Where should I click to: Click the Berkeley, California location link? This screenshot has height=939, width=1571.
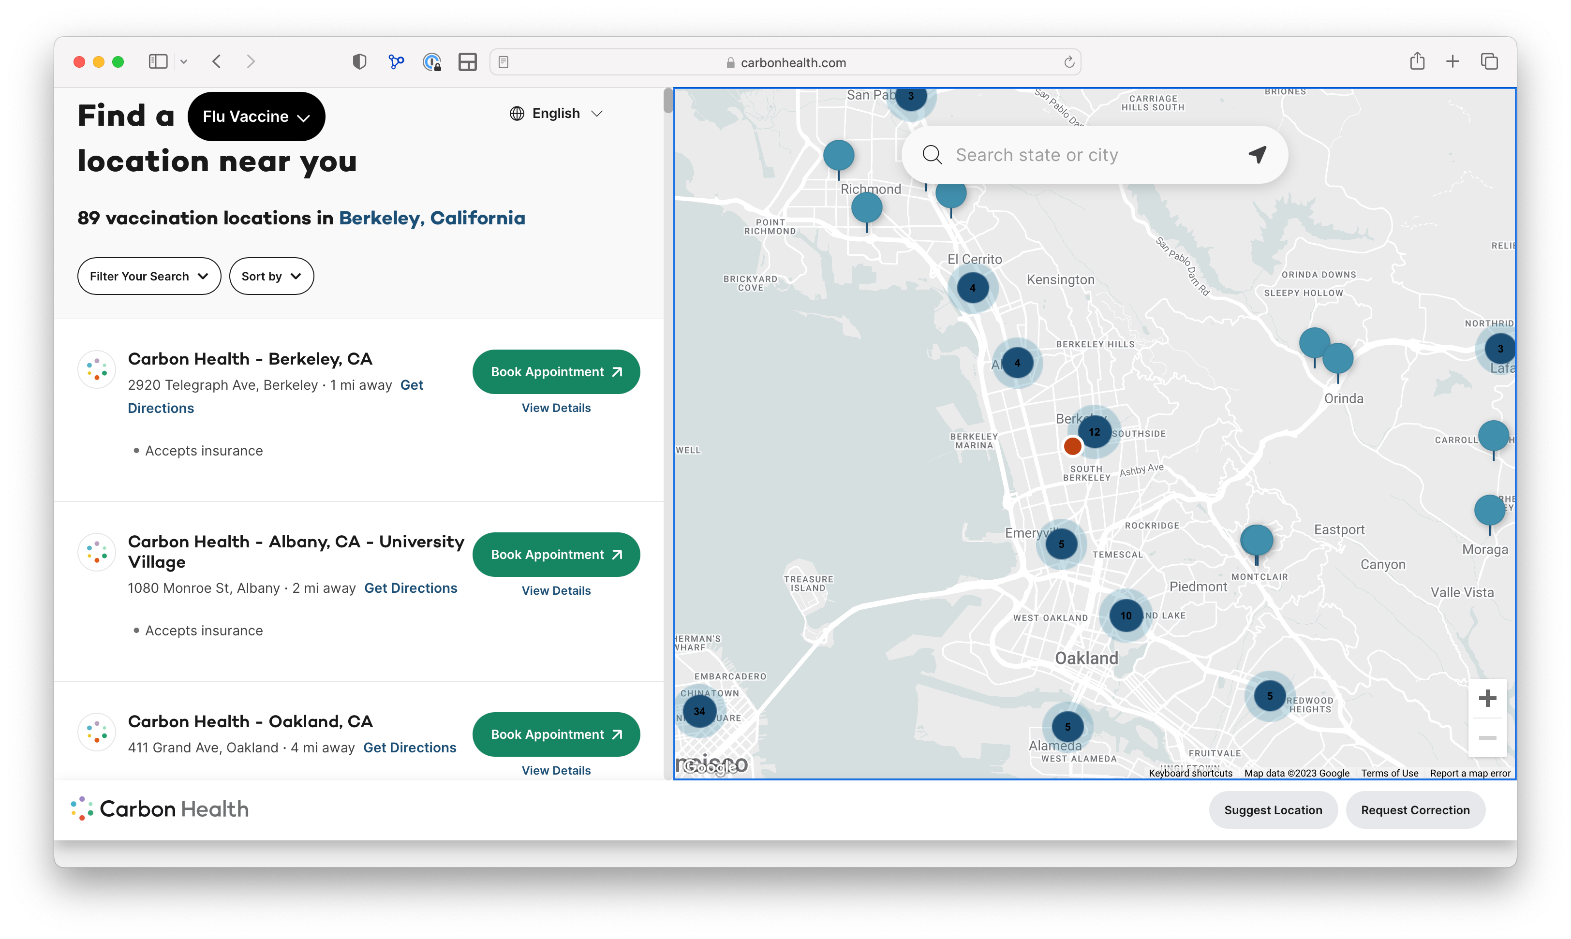coord(431,218)
